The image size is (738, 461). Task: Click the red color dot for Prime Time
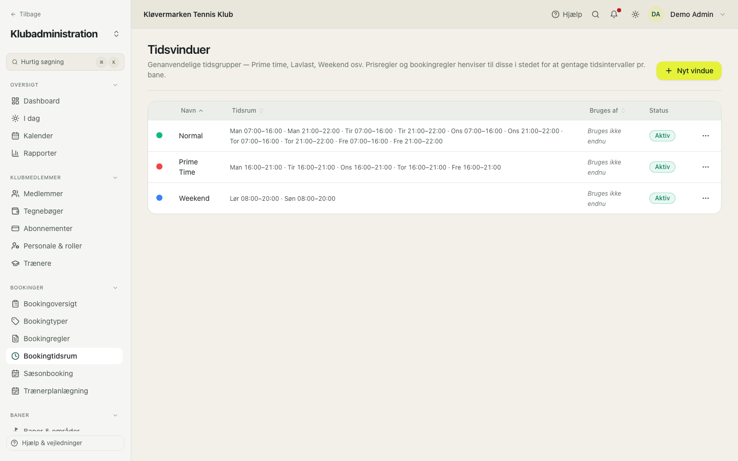pyautogui.click(x=159, y=166)
